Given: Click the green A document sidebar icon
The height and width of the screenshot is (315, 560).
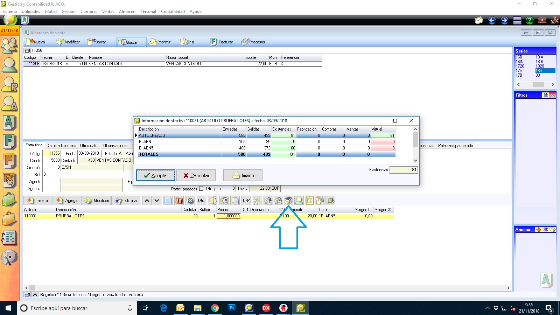Looking at the screenshot, I should tap(9, 123).
